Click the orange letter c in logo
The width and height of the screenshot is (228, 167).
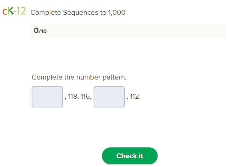[x=5, y=12]
